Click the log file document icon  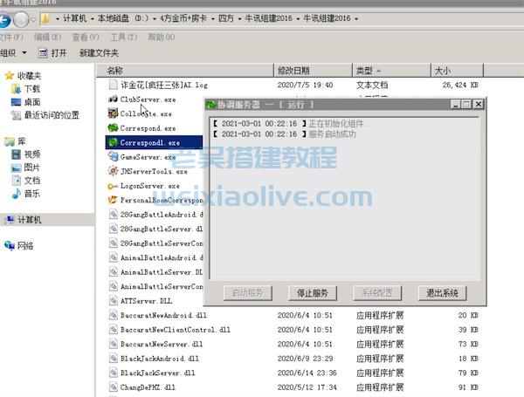point(113,85)
